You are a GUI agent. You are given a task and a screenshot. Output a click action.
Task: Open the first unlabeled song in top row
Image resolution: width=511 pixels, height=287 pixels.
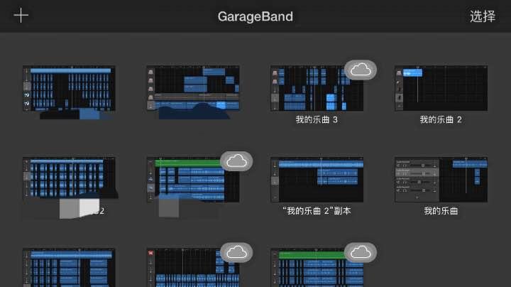click(x=69, y=88)
